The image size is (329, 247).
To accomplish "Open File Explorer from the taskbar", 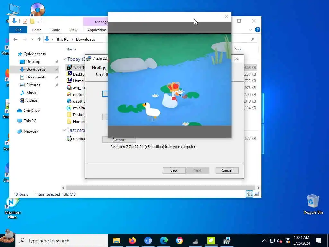I will 116,241.
